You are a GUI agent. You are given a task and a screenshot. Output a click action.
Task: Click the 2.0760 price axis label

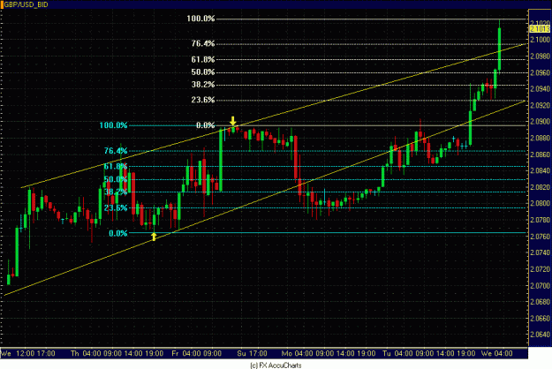540,237
